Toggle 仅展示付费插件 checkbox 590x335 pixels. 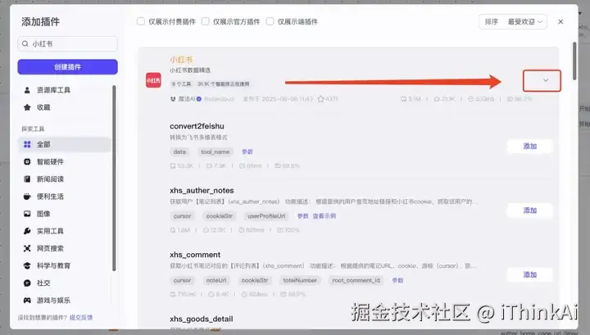point(141,21)
